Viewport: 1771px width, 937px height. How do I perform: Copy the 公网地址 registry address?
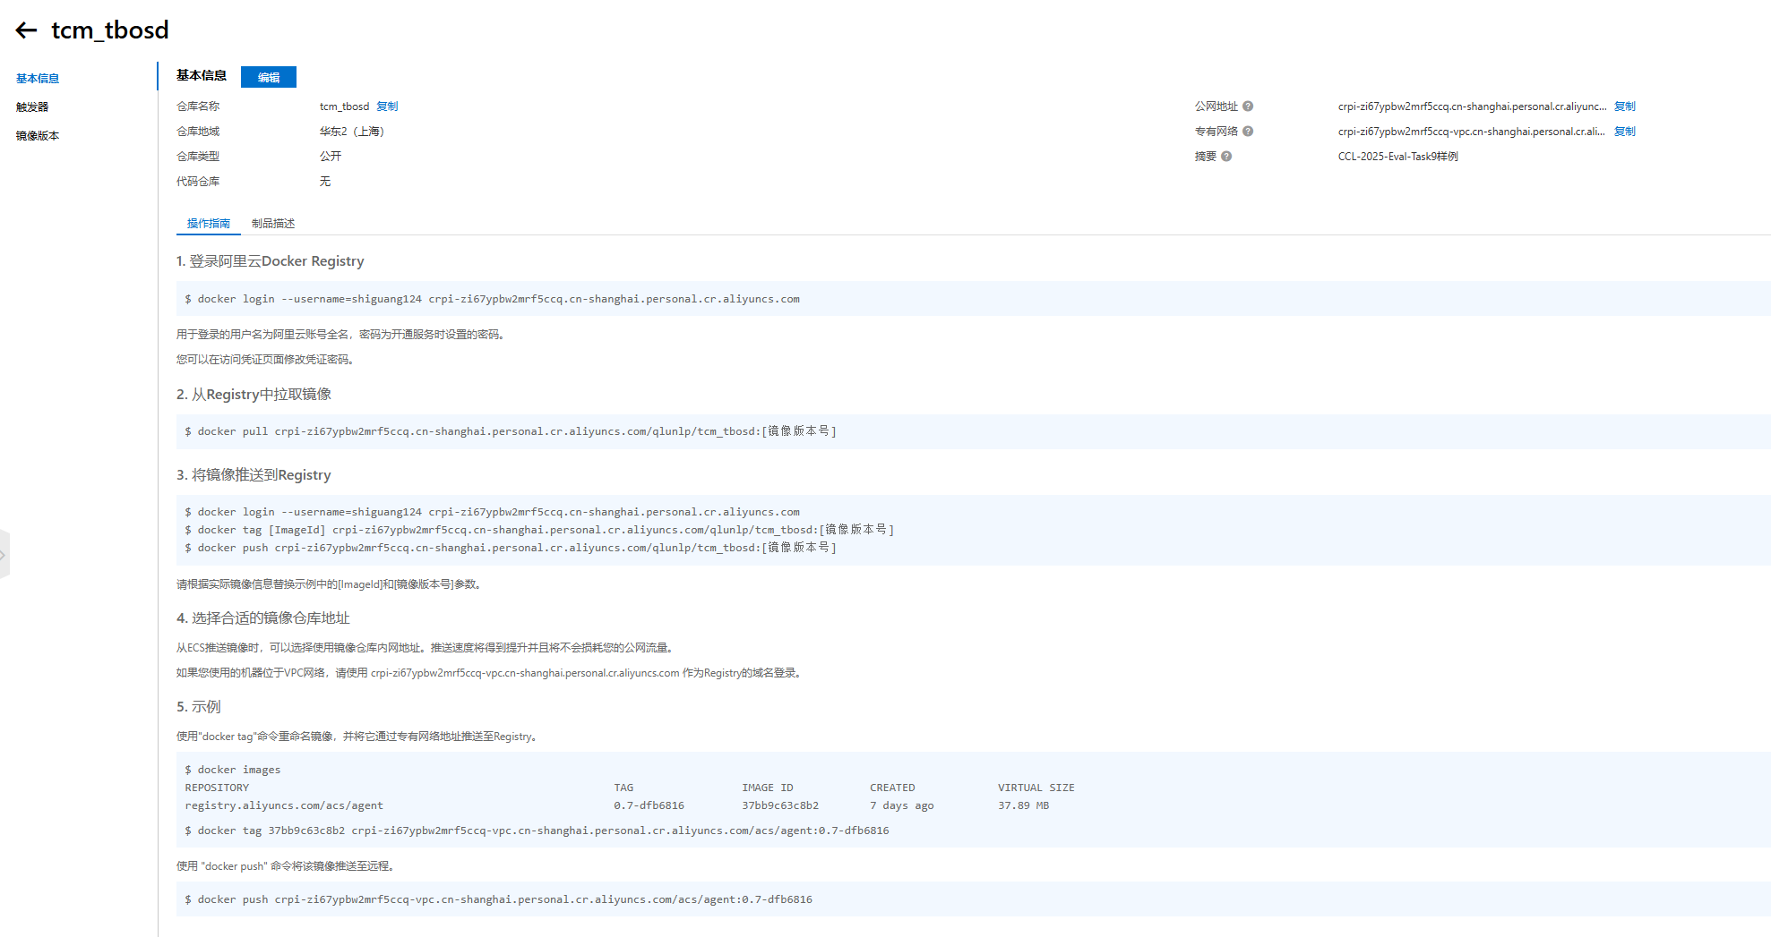(x=1624, y=106)
